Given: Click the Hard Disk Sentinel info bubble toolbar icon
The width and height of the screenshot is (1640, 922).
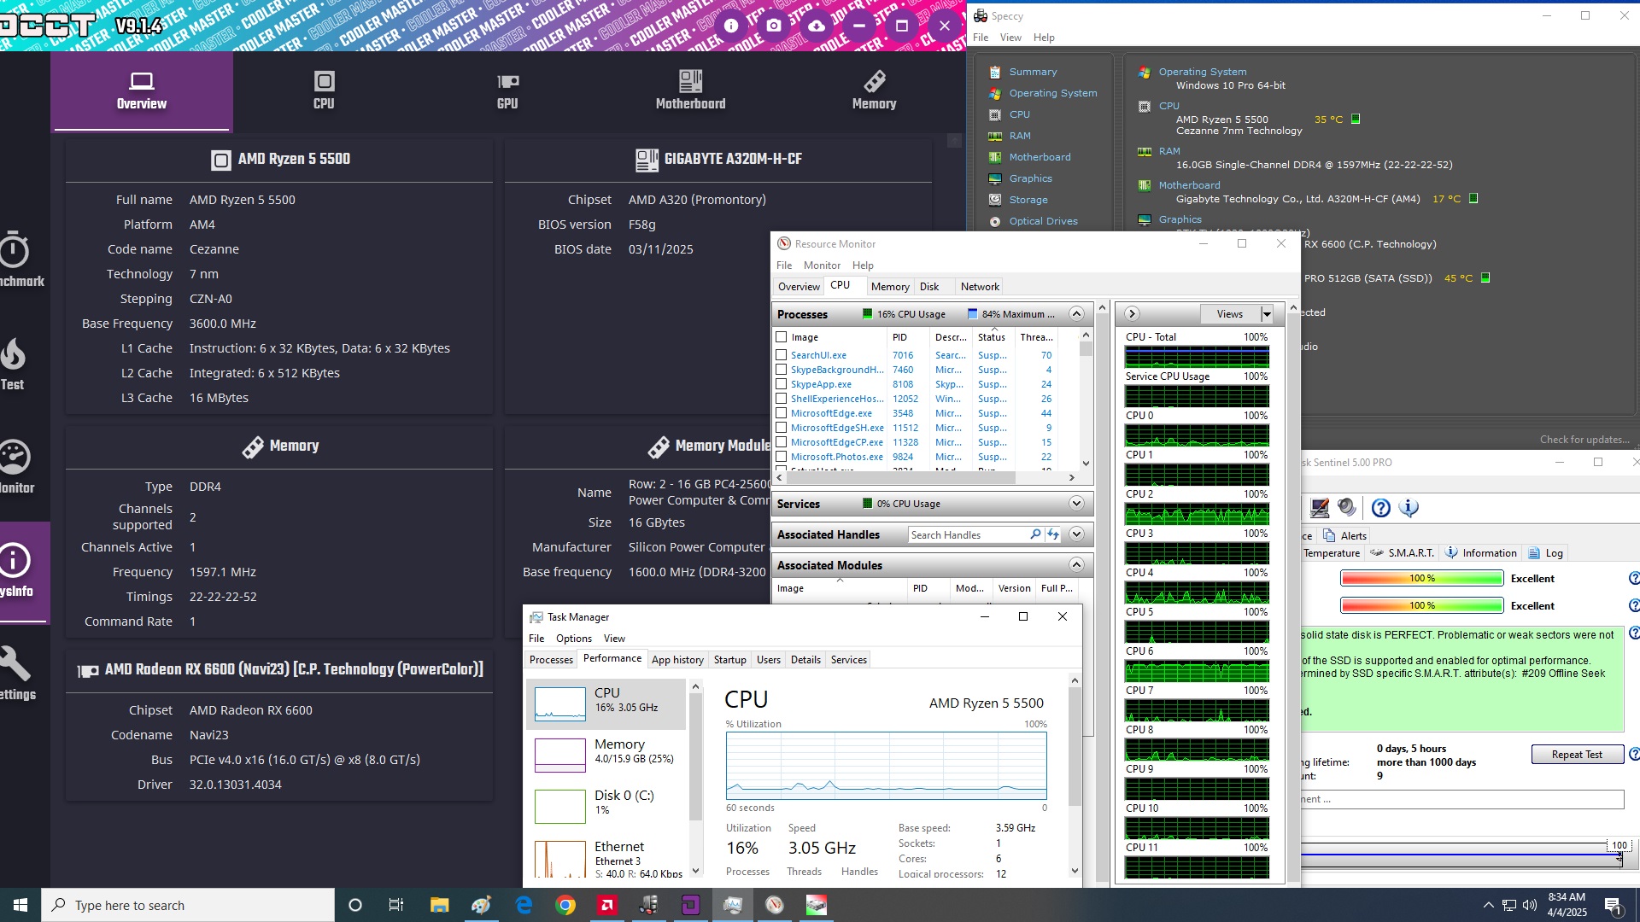Looking at the screenshot, I should pos(1409,508).
